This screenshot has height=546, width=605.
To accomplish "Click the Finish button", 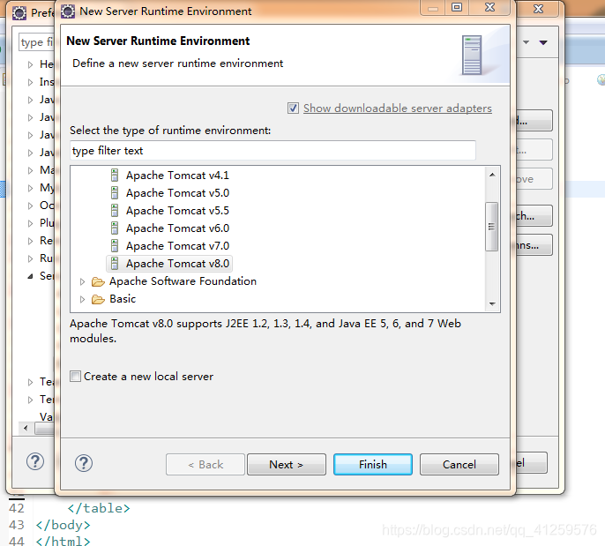I will pyautogui.click(x=373, y=464).
